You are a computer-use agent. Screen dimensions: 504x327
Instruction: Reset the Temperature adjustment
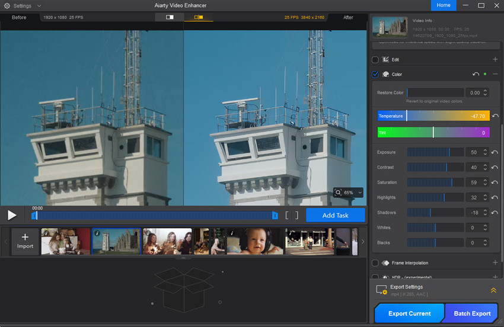[495, 116]
